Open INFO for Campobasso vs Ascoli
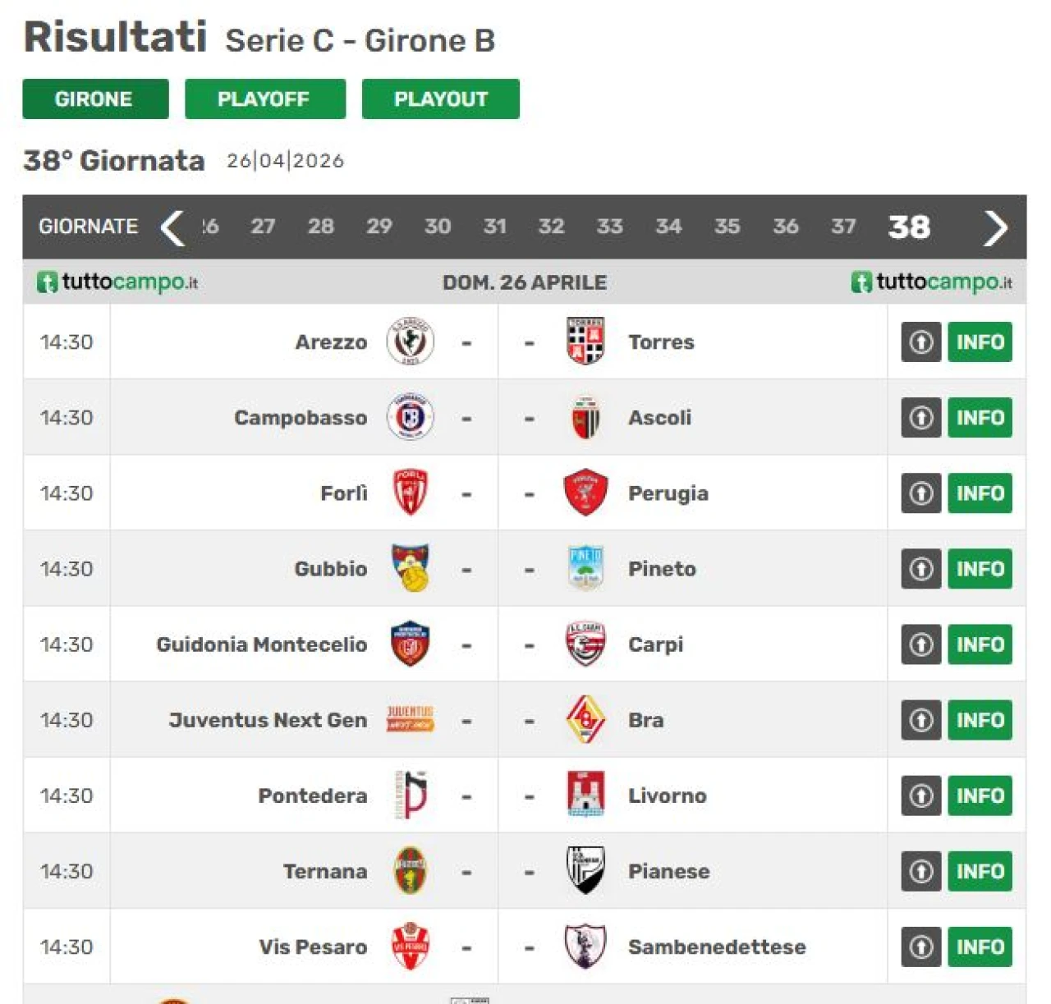Viewport: 1051px width, 1004px height. pyautogui.click(x=980, y=417)
